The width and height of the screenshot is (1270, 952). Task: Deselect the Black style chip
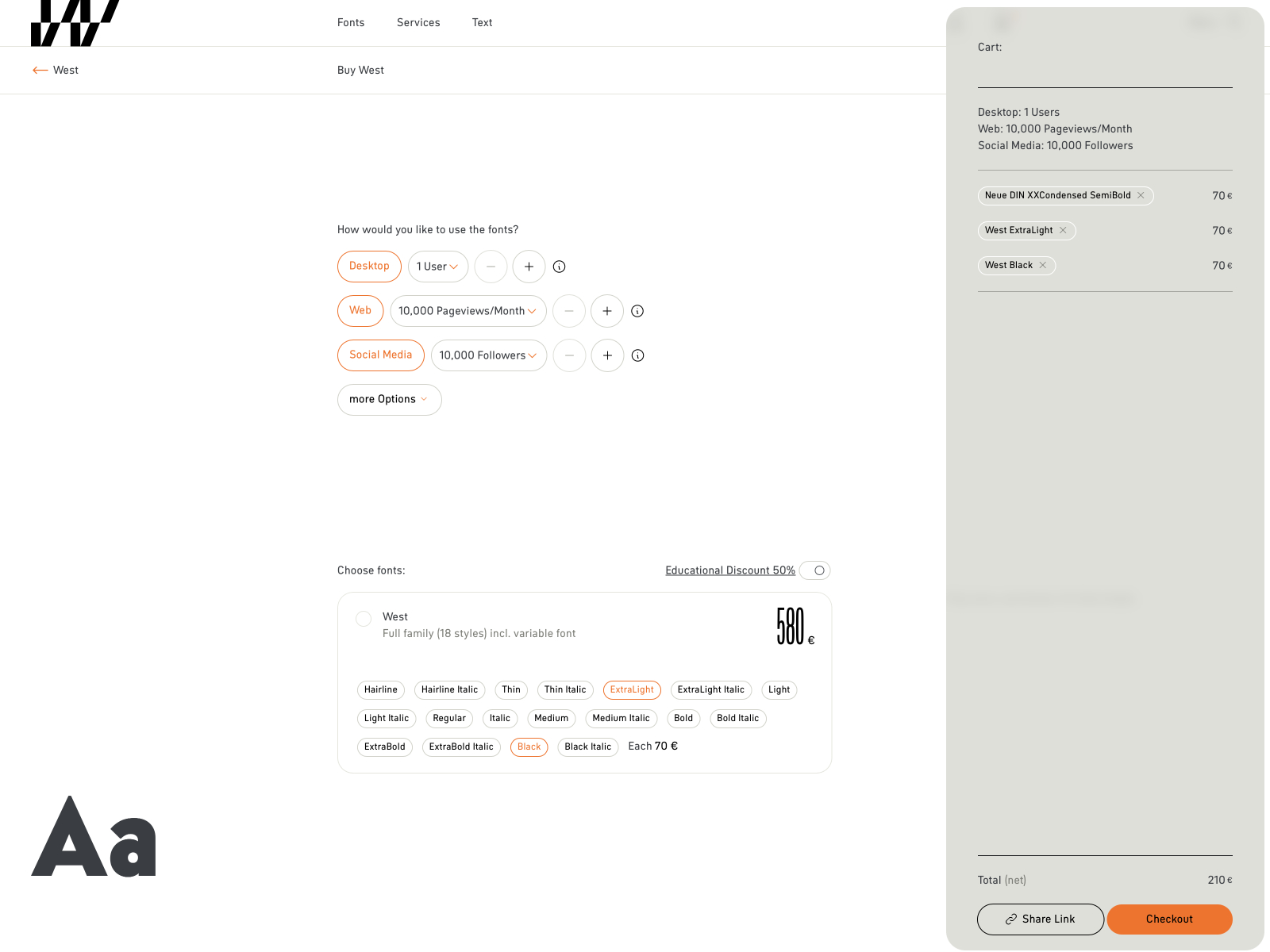[x=529, y=747]
